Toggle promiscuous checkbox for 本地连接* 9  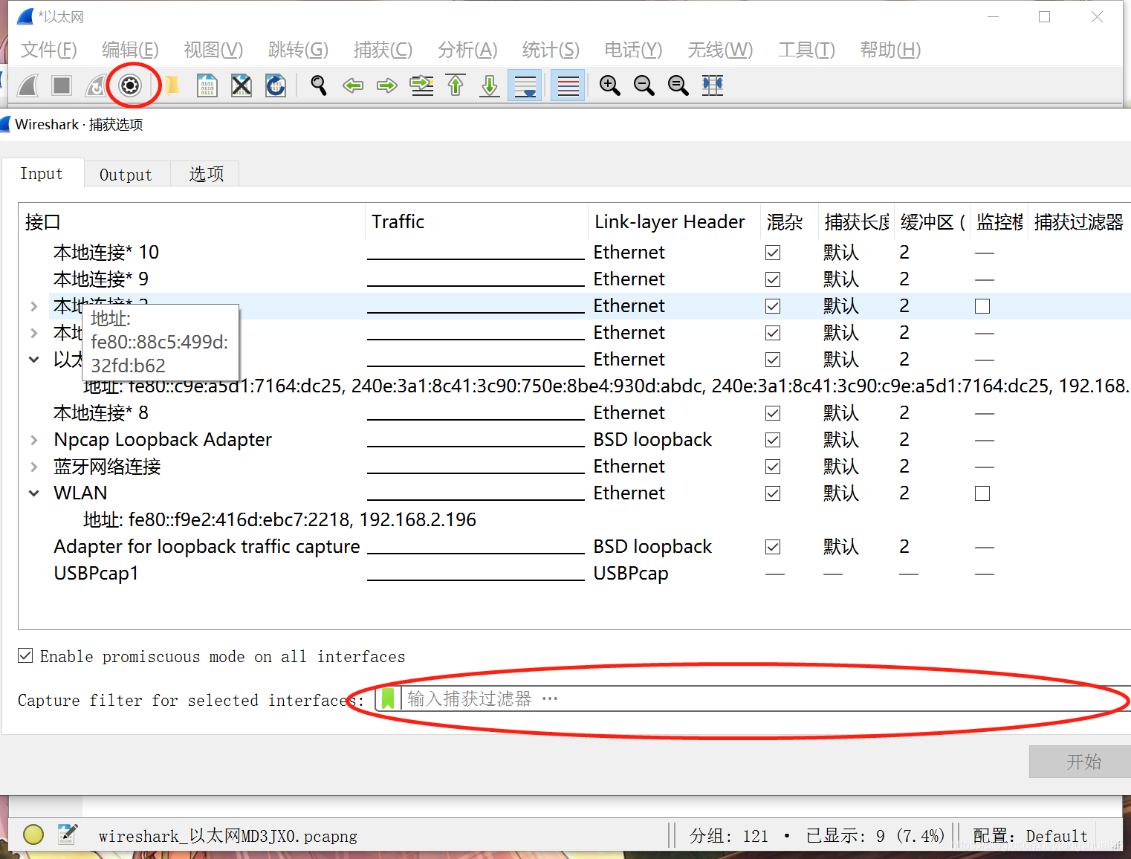pyautogui.click(x=773, y=279)
